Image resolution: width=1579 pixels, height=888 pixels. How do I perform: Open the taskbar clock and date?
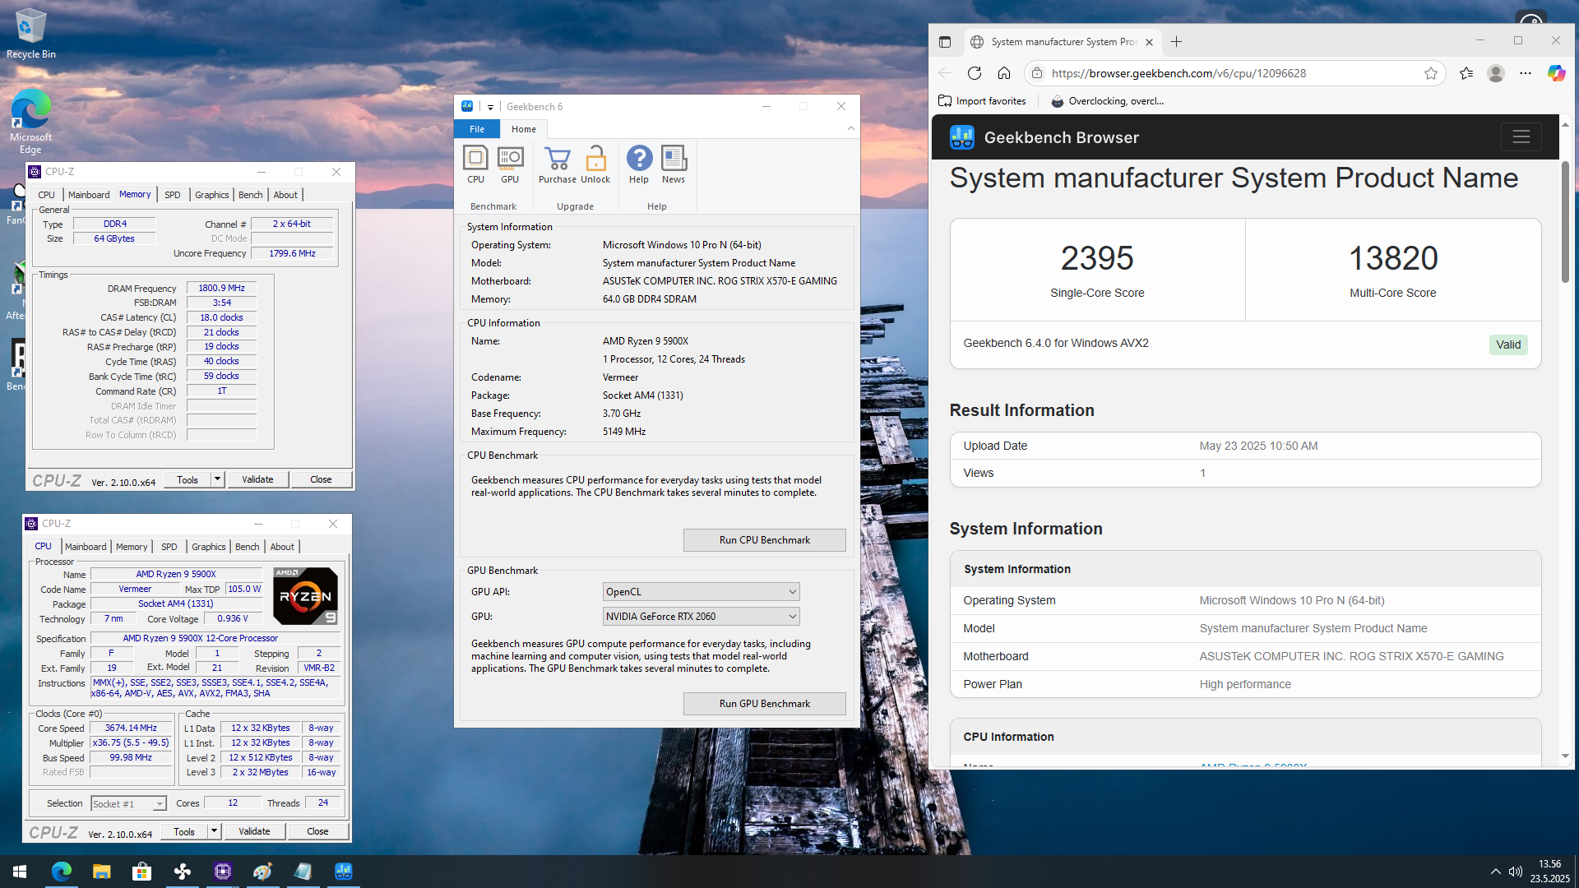[x=1549, y=872]
